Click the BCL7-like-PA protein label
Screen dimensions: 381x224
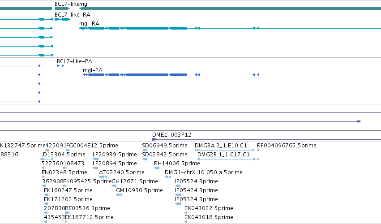(x=74, y=61)
